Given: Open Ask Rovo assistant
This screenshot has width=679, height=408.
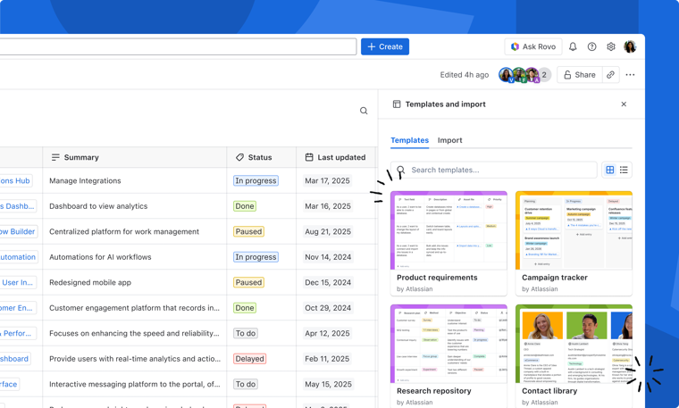Looking at the screenshot, I should [532, 46].
